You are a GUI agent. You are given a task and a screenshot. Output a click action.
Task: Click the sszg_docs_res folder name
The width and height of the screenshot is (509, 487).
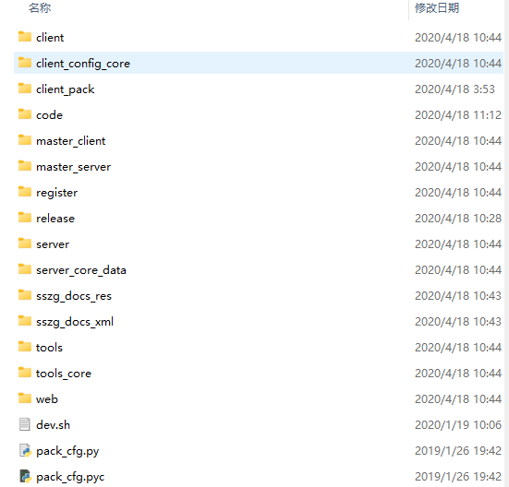point(74,296)
